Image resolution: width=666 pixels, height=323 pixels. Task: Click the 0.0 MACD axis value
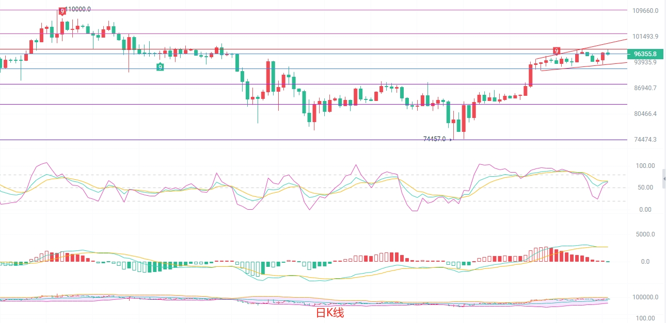645,262
